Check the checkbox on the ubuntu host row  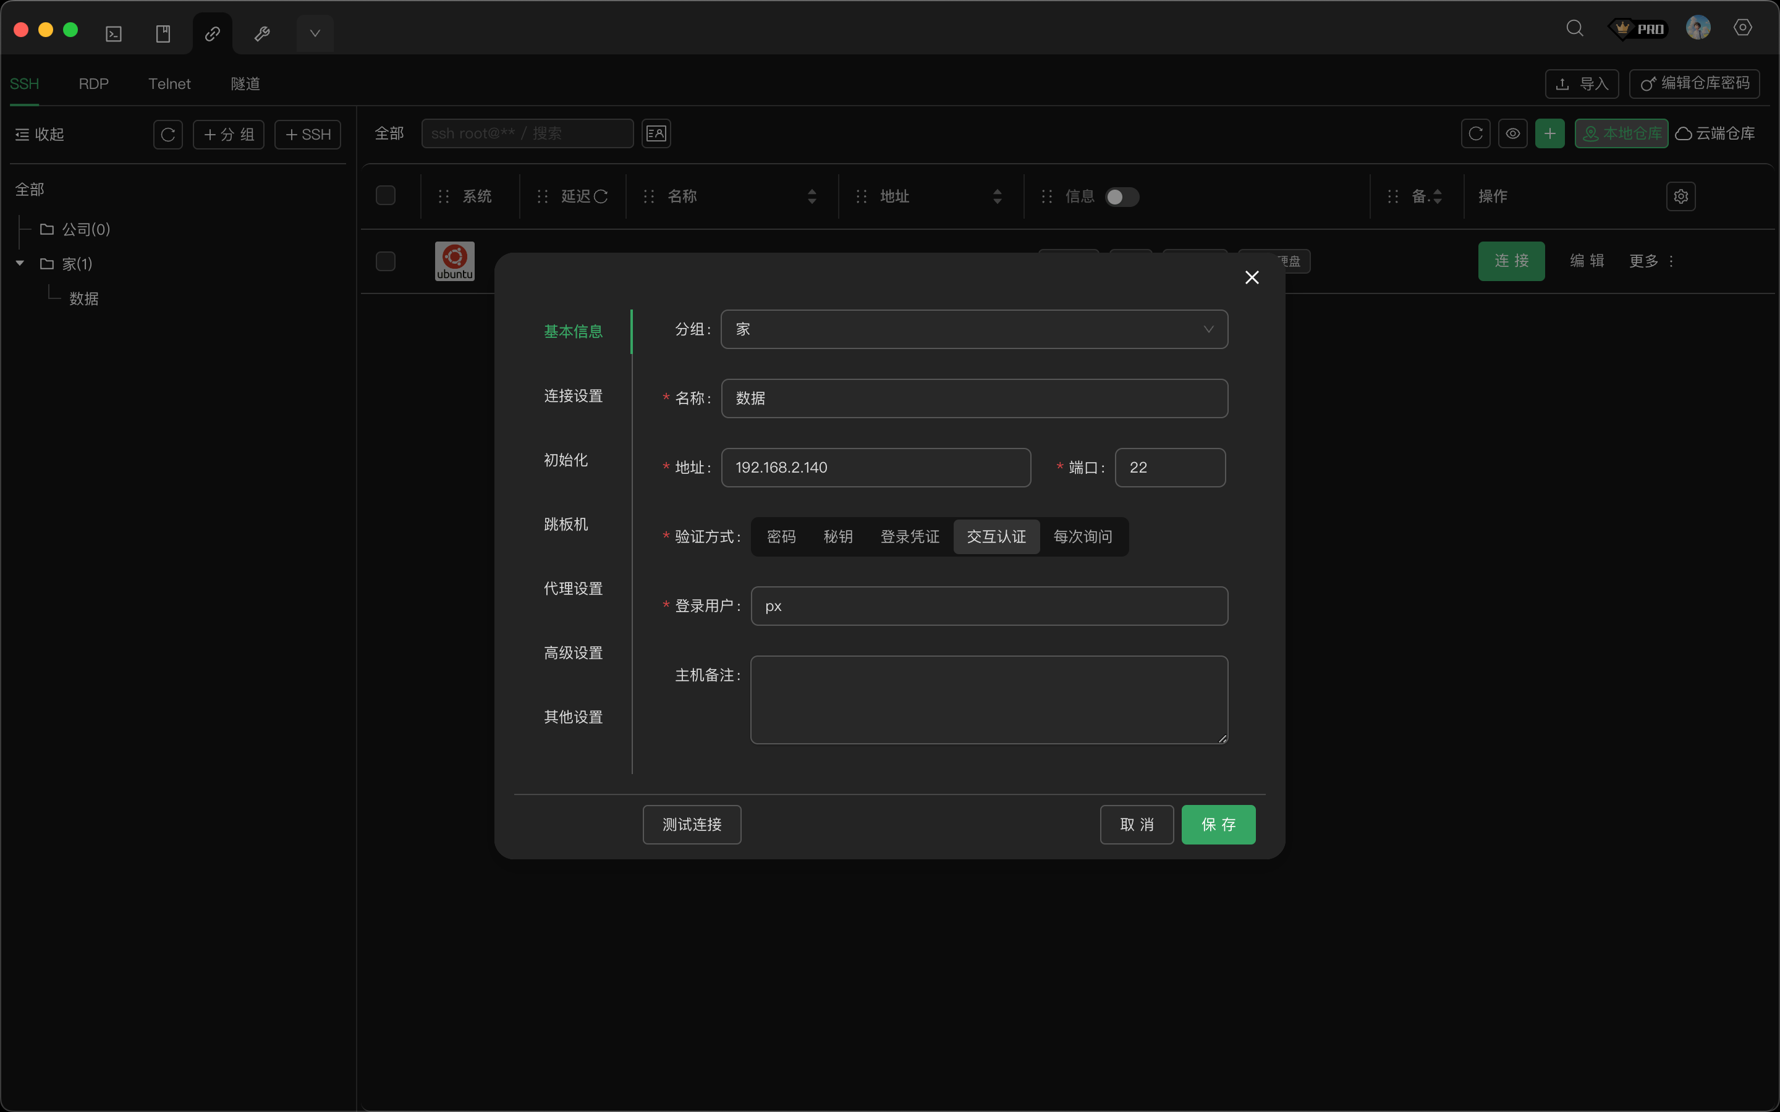pos(384,261)
